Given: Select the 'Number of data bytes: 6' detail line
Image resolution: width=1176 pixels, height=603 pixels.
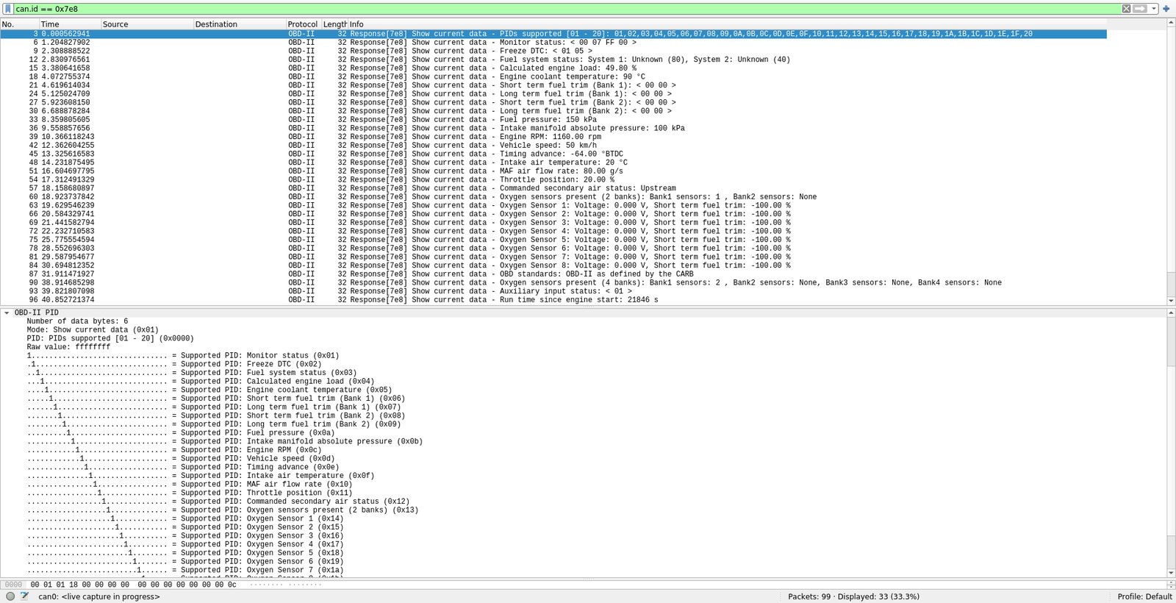Looking at the screenshot, I should click(77, 321).
